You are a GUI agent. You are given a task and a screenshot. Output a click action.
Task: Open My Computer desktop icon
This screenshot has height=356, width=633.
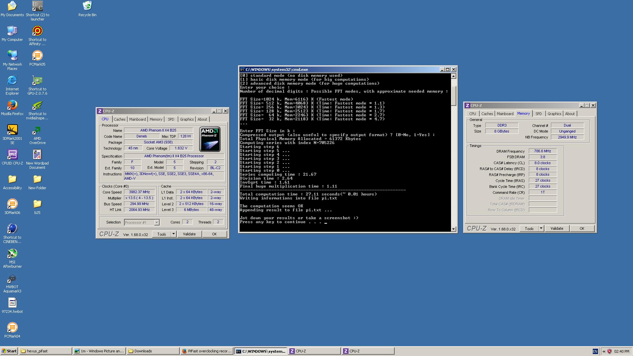[x=12, y=34]
